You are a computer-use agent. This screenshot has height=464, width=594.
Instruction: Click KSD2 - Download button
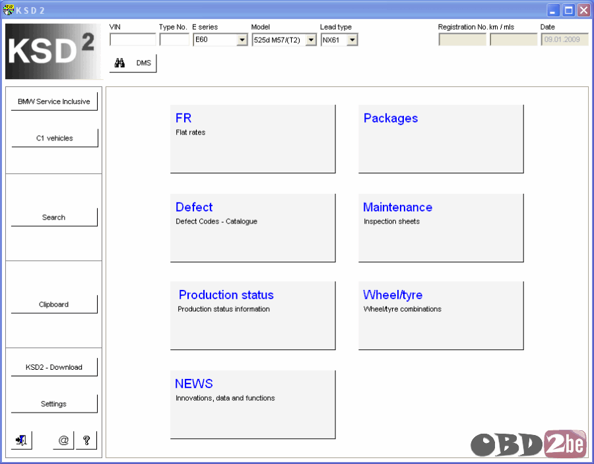54,367
